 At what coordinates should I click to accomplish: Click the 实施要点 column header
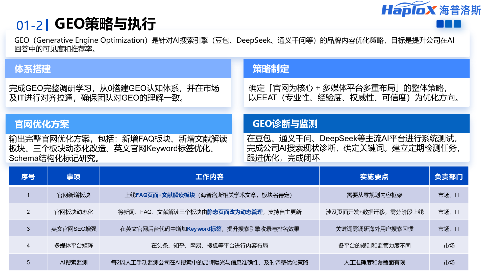click(374, 176)
